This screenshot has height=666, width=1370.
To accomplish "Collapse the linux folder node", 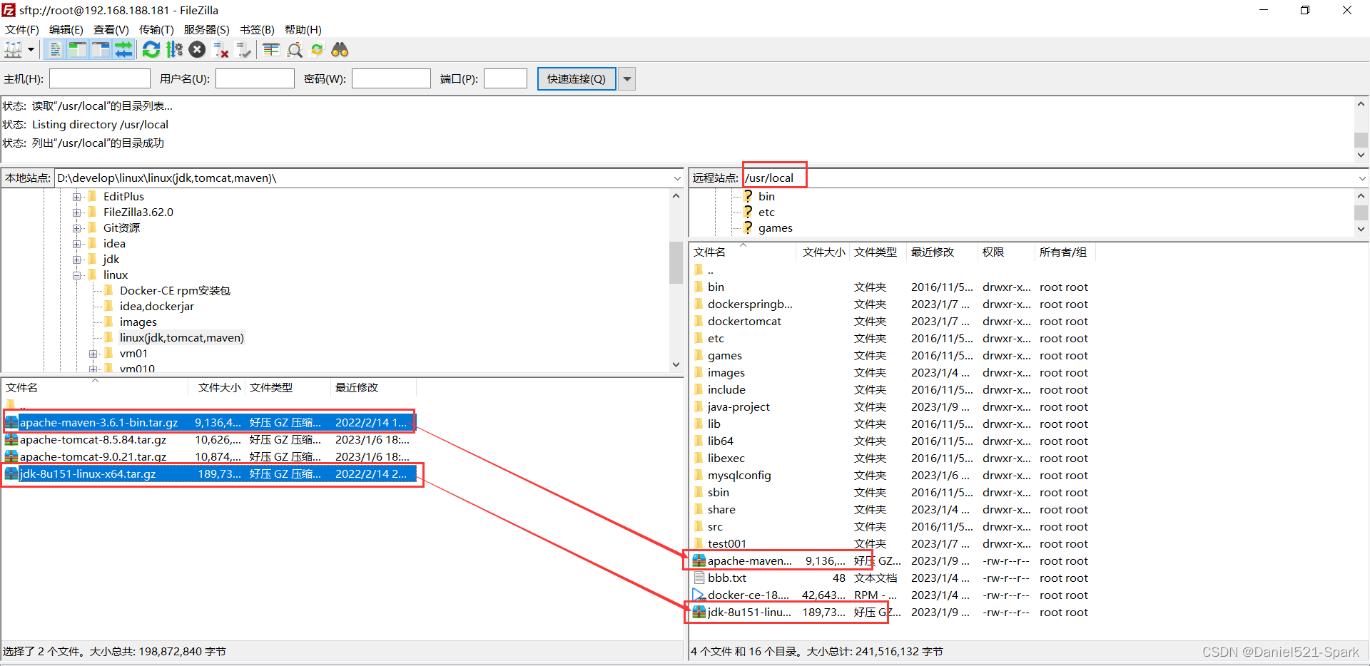I will click(77, 275).
